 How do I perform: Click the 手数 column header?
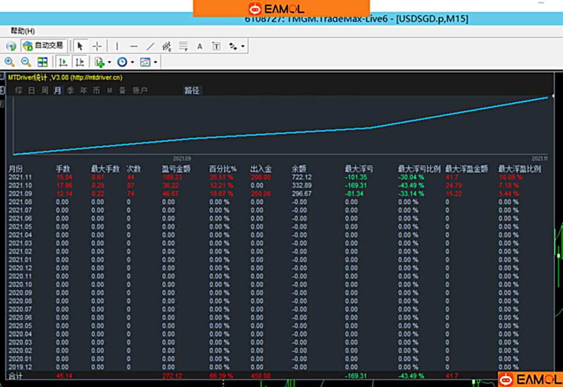pyautogui.click(x=63, y=169)
